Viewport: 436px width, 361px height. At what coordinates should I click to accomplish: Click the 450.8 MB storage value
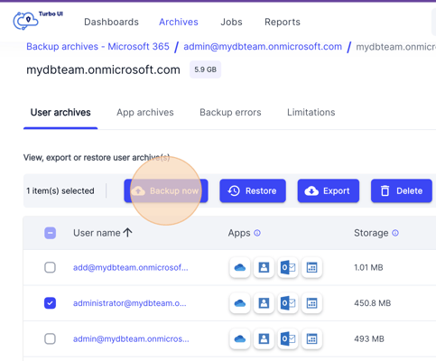[x=373, y=303]
